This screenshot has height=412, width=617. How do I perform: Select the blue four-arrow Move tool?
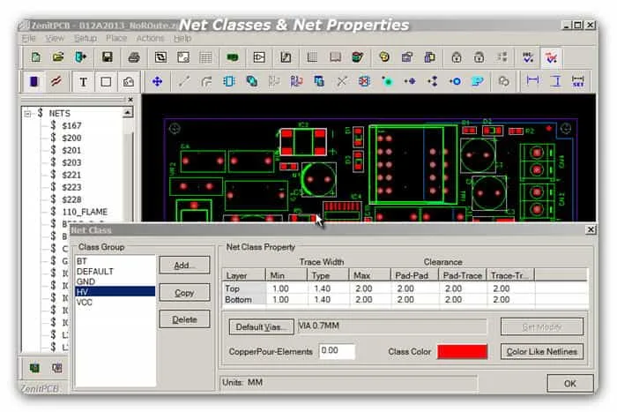(158, 81)
